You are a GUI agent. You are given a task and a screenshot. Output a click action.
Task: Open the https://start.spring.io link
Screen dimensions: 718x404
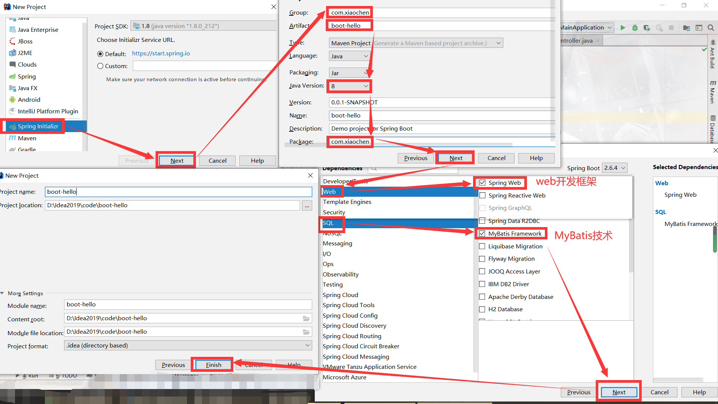(x=161, y=53)
